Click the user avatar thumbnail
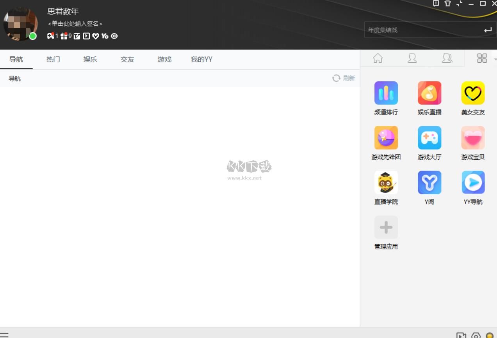The image size is (497, 338). (20, 24)
